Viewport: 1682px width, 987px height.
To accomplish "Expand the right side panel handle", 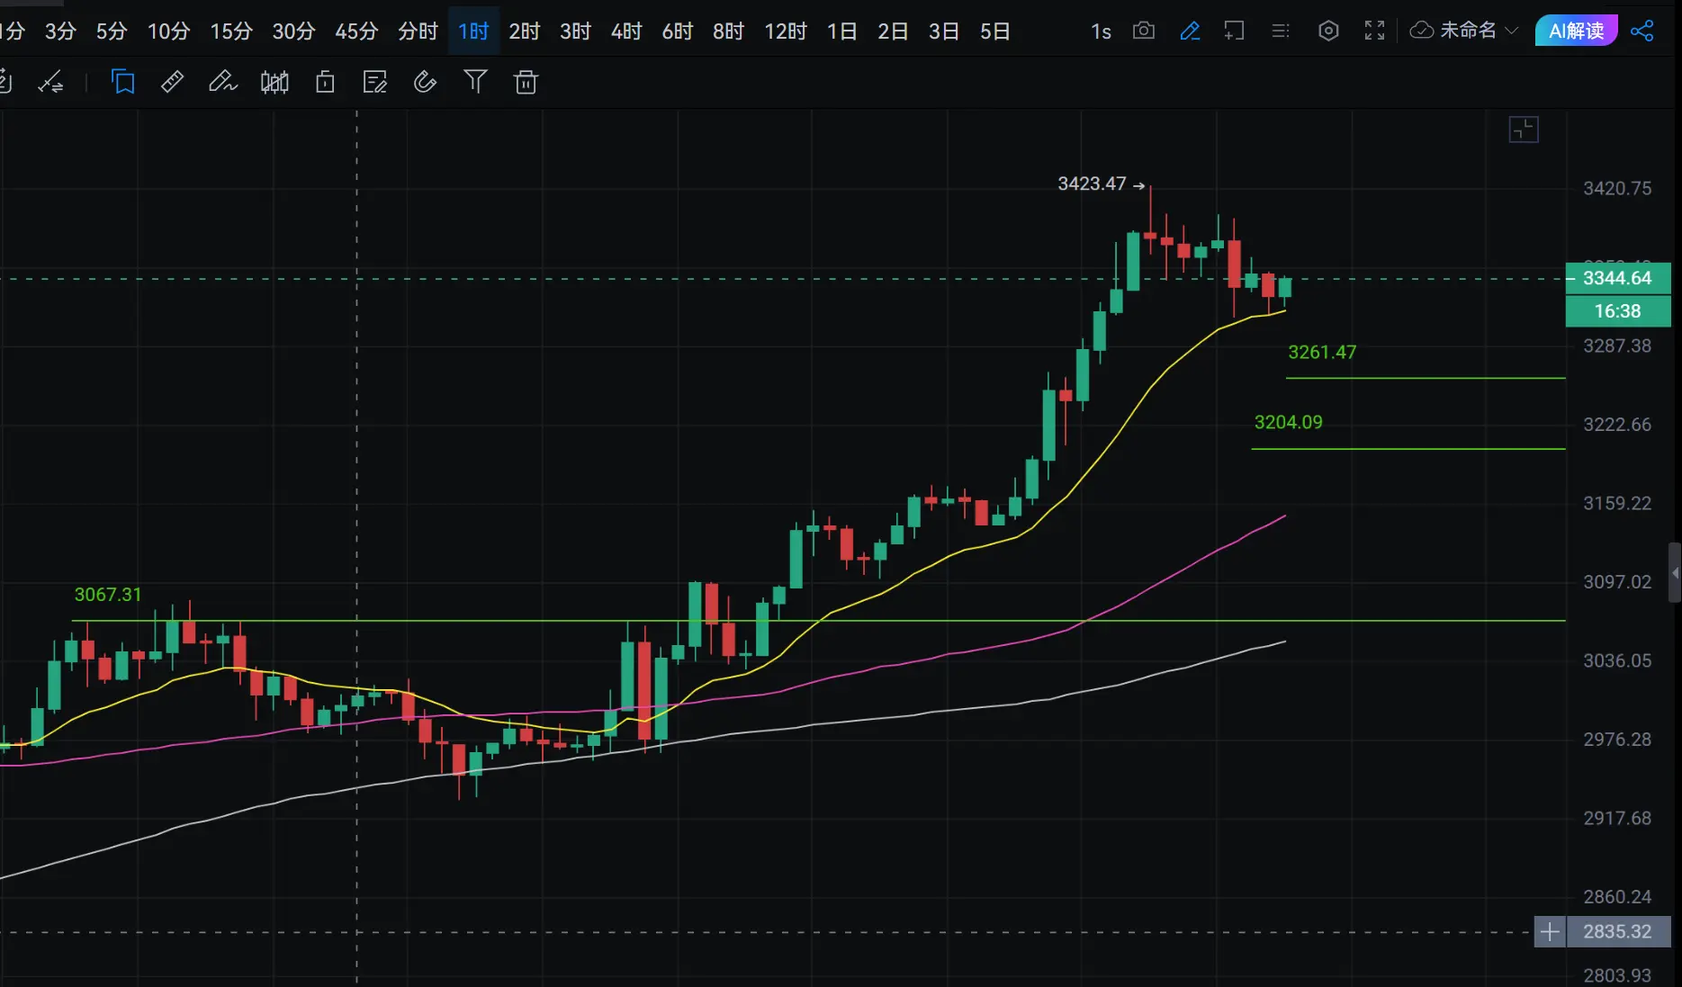I will pyautogui.click(x=1675, y=573).
